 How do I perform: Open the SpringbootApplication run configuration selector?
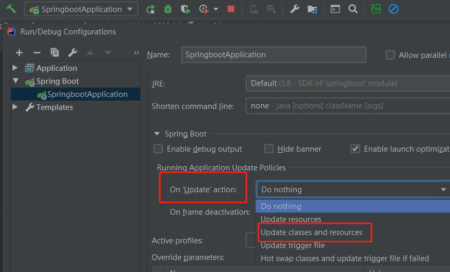[x=81, y=9]
